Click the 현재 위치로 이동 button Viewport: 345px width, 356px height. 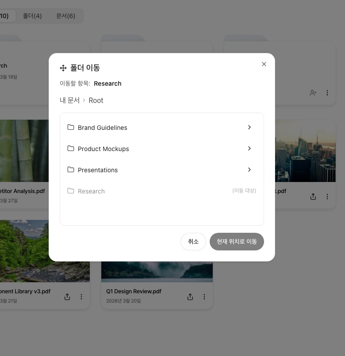coord(237,242)
